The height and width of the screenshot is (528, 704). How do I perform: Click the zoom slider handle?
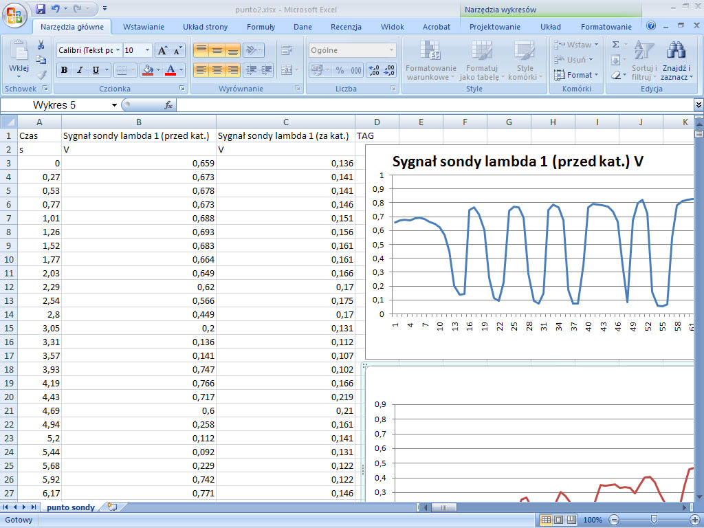(x=654, y=520)
